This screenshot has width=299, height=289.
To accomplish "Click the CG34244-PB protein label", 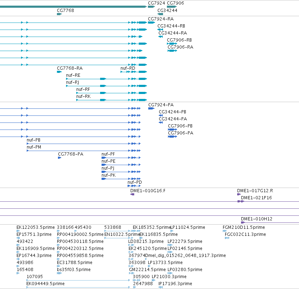I will [173, 112].
